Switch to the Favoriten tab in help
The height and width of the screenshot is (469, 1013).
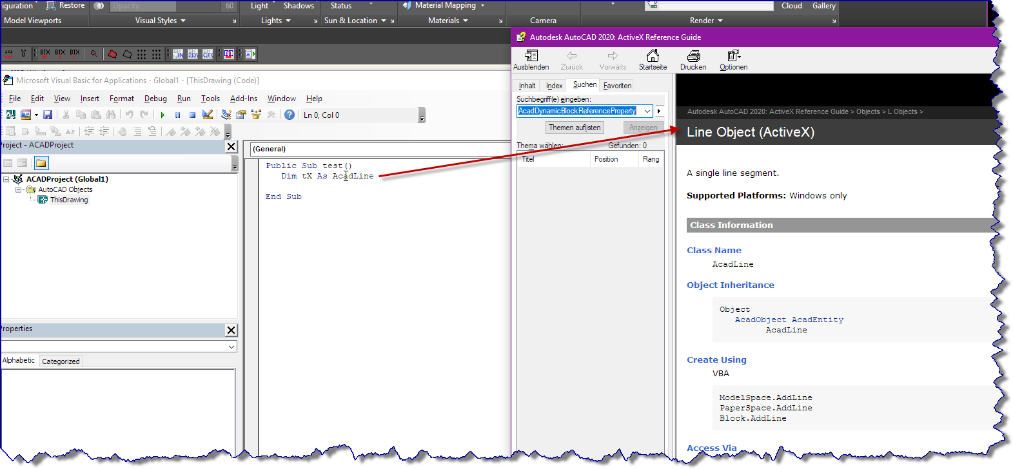point(617,86)
